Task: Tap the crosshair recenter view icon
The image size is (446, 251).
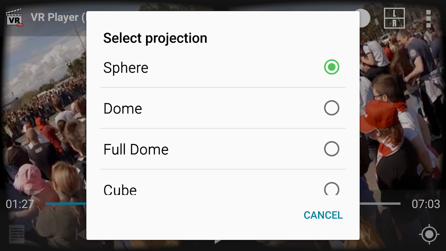Action: pyautogui.click(x=429, y=234)
